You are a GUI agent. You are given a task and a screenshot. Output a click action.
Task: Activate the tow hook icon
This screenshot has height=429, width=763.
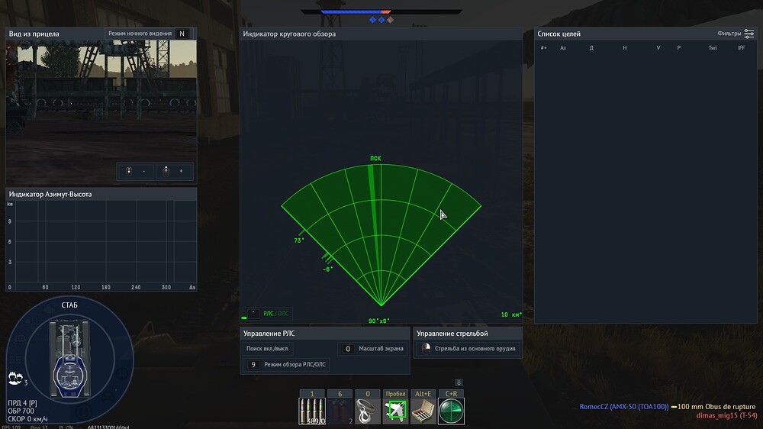point(368,411)
